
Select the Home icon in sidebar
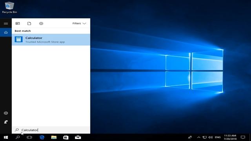tap(6, 33)
